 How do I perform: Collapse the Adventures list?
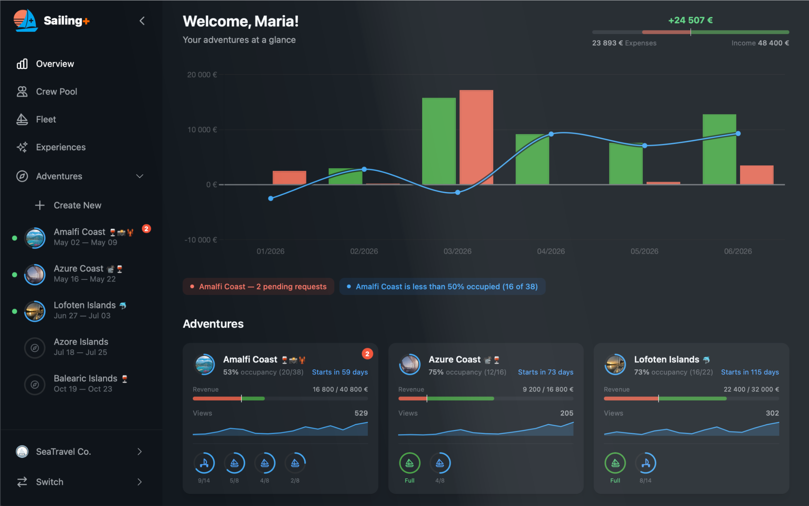(x=140, y=176)
